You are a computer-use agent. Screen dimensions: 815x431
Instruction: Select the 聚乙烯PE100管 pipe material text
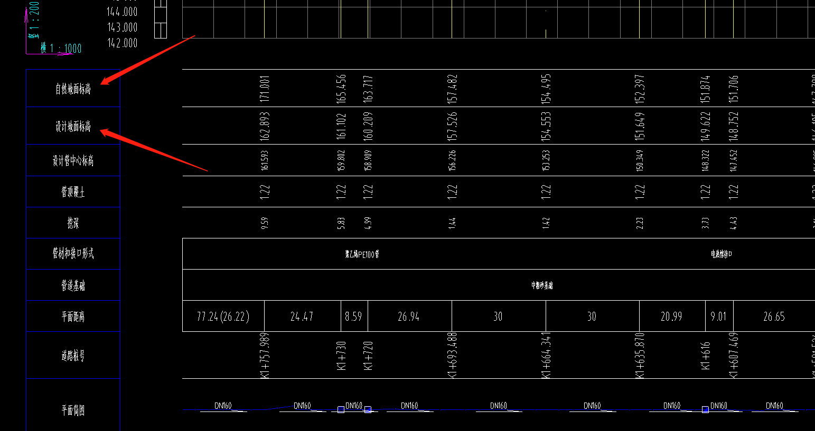click(362, 254)
